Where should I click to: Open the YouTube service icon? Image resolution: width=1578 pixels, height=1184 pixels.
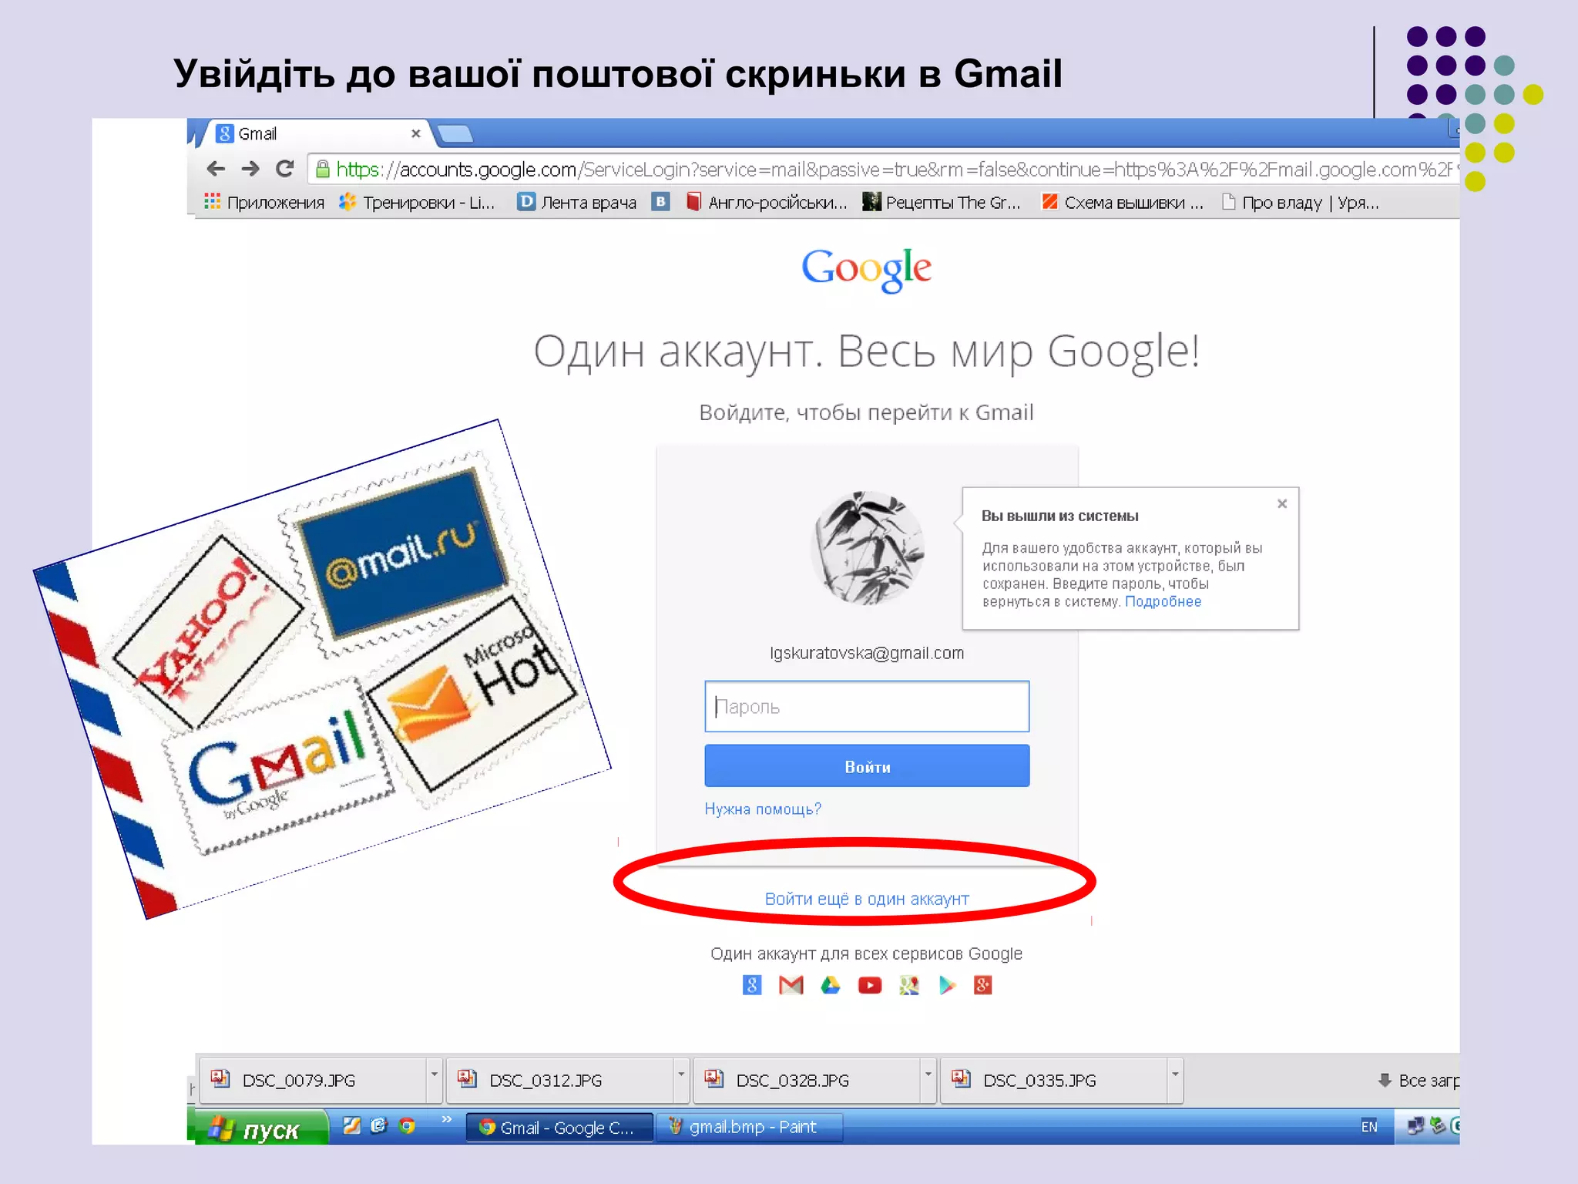point(869,985)
